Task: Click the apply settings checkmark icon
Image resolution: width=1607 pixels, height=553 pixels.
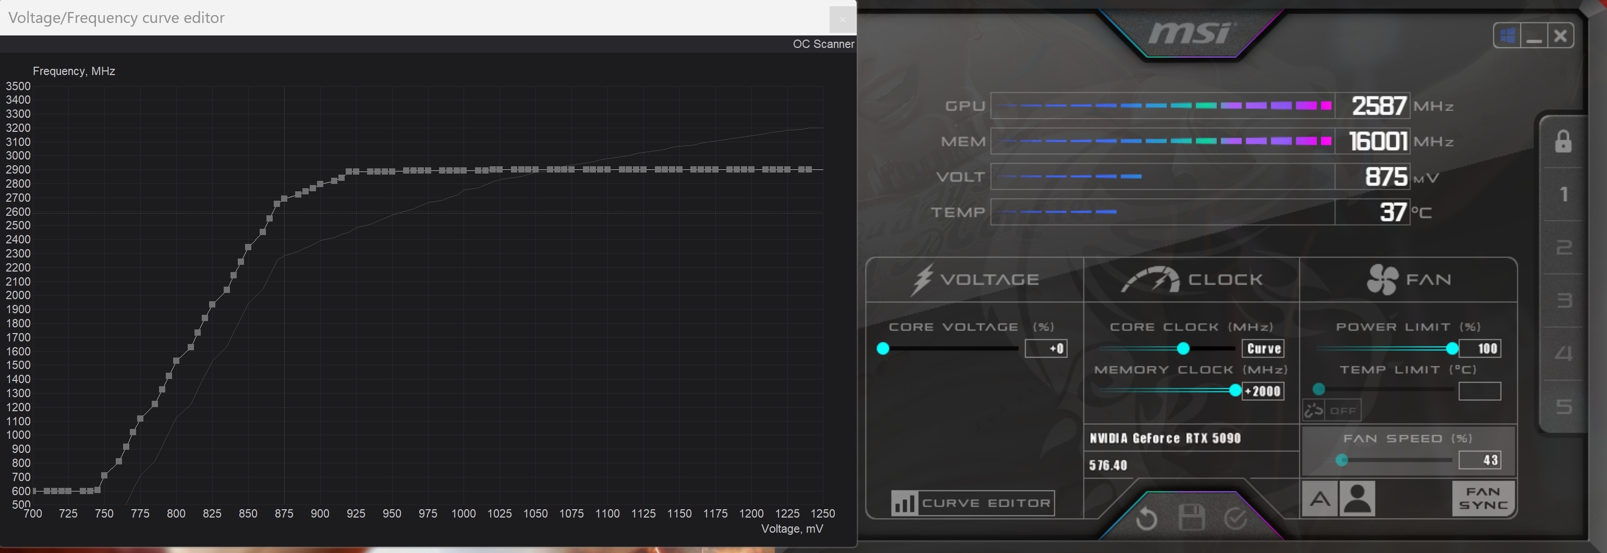Action: point(1236,518)
